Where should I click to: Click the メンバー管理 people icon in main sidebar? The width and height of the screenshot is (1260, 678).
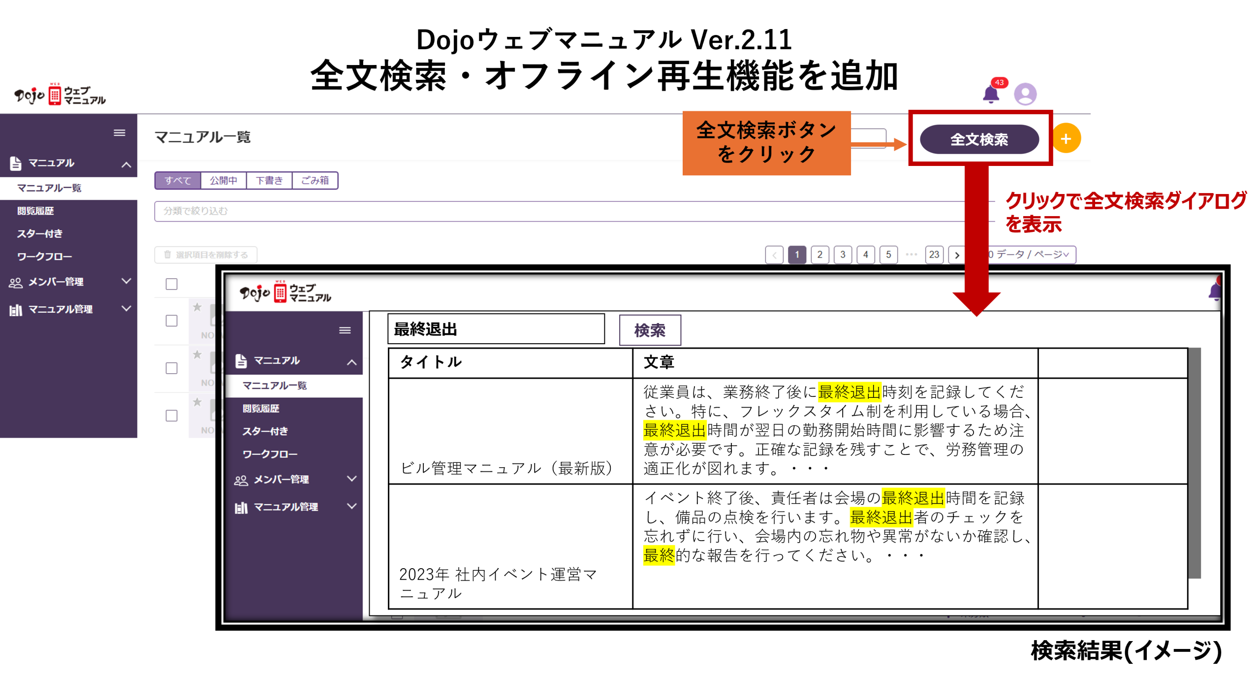pos(16,282)
